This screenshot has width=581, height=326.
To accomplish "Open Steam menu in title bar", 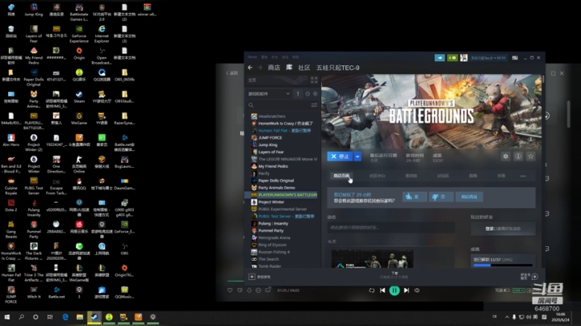I will [253, 57].
